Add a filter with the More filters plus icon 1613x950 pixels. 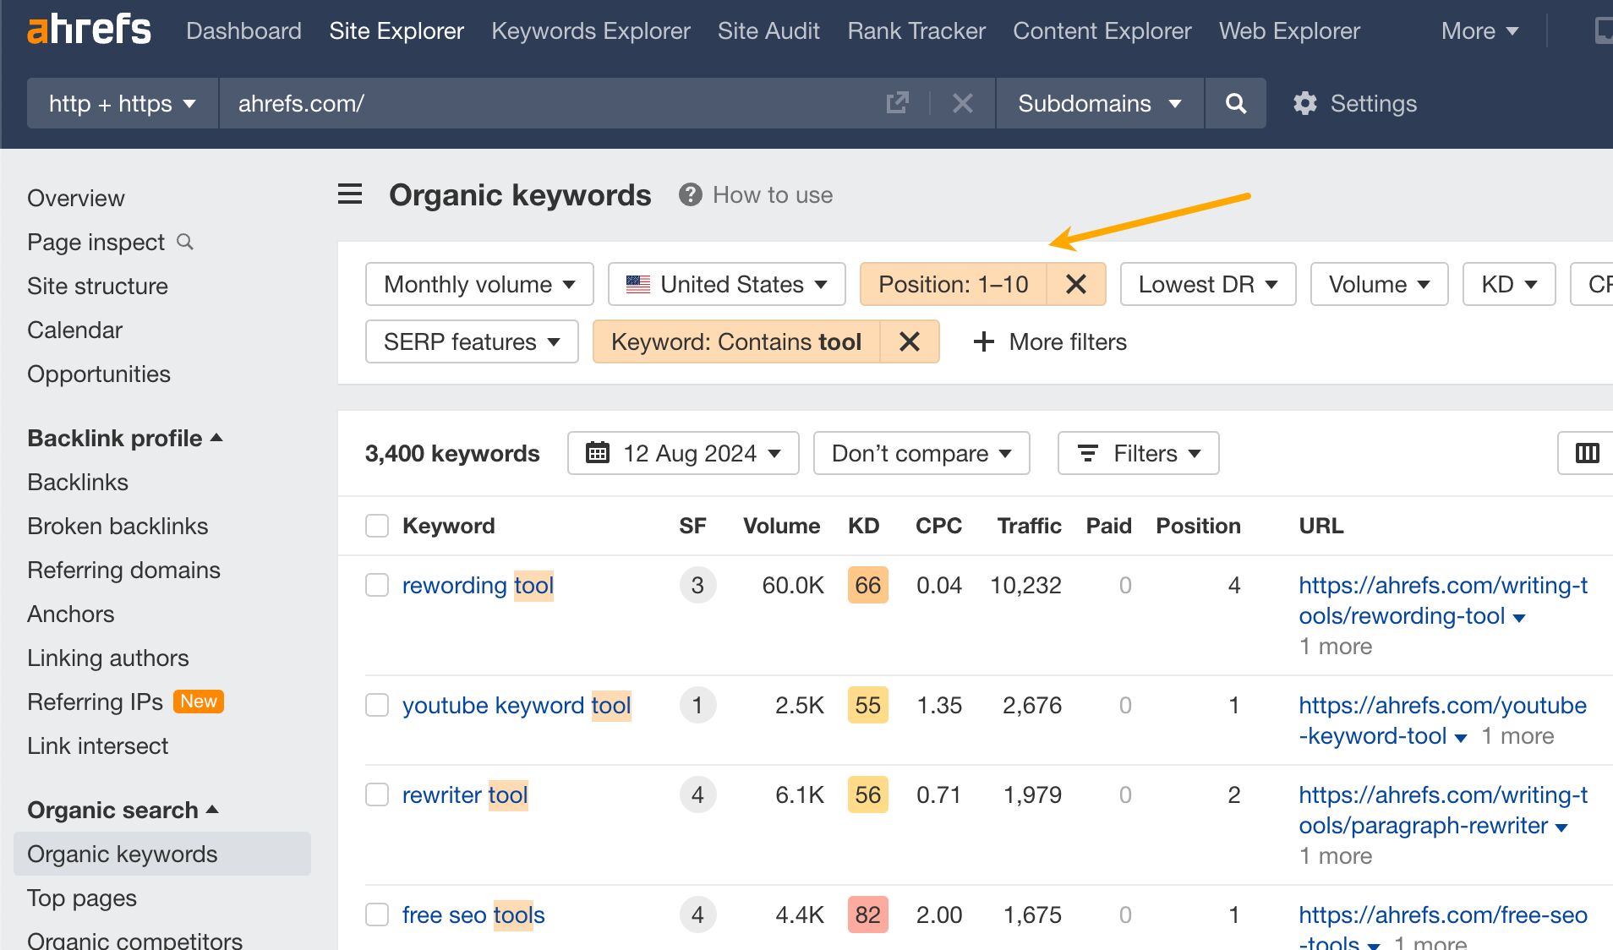[x=982, y=341]
